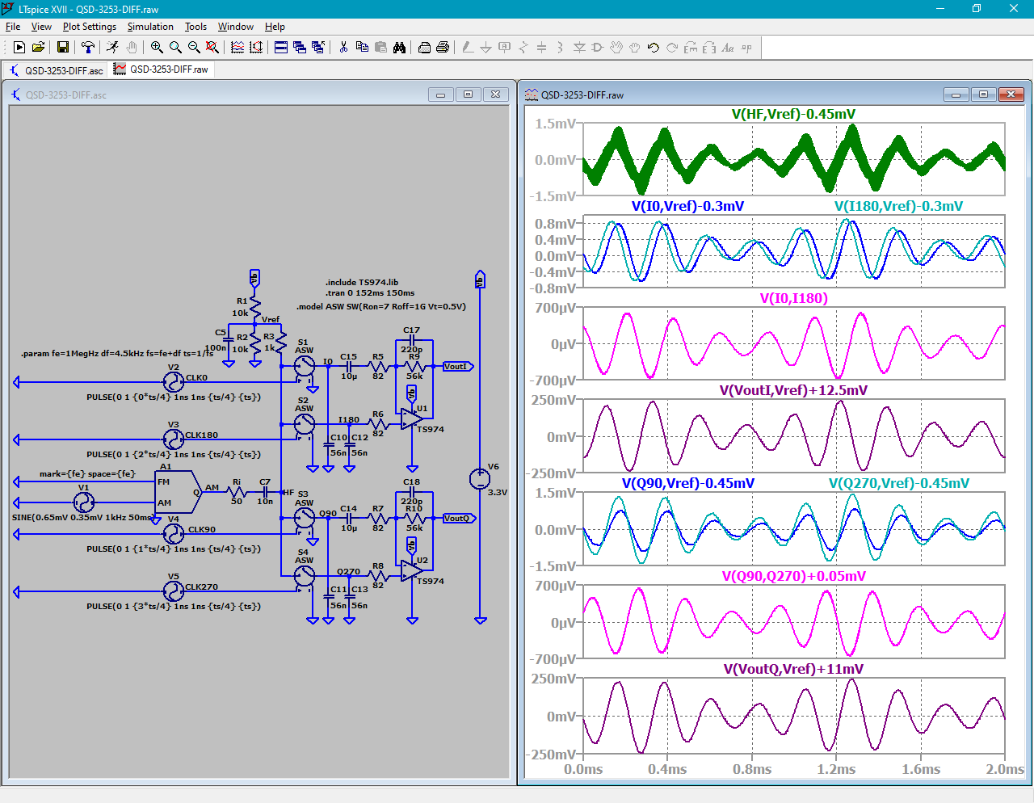Open the Plot Settings menu
The image size is (1034, 803).
90,27
